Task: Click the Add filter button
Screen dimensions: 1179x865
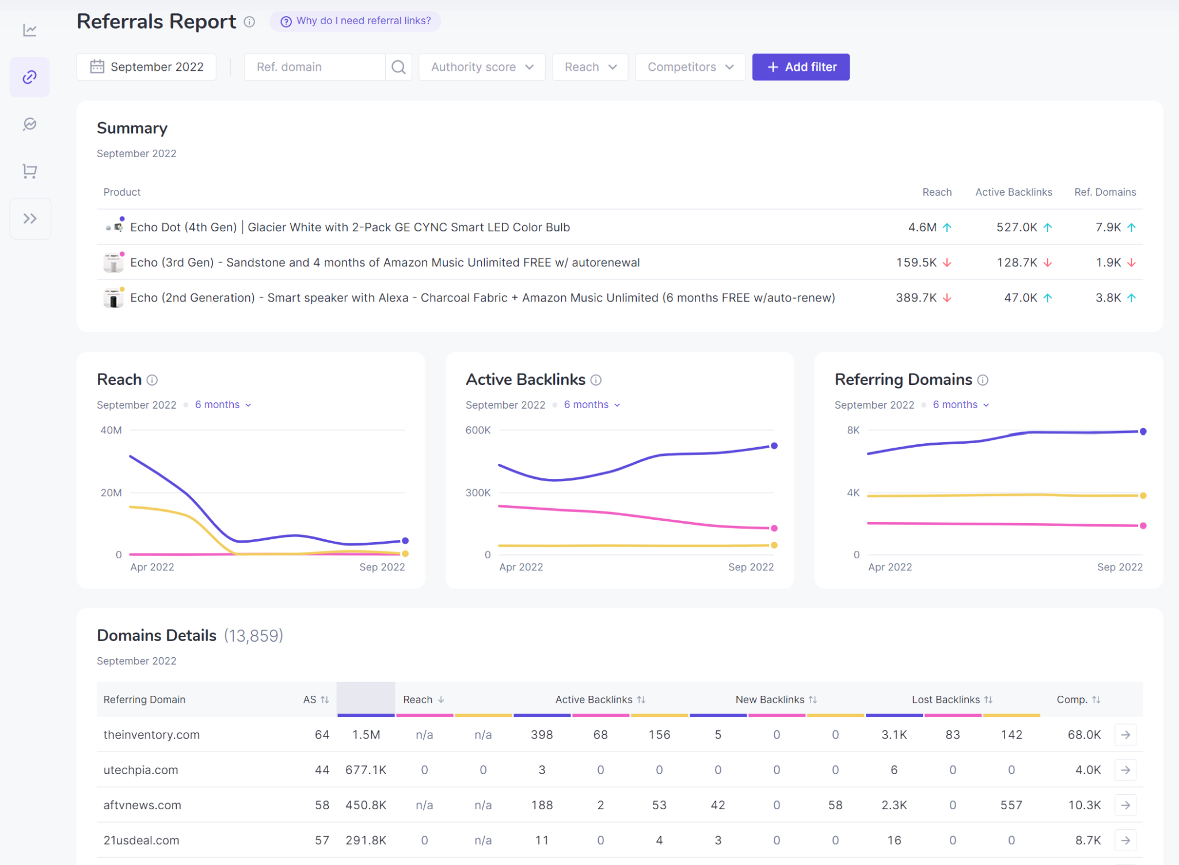Action: tap(800, 67)
